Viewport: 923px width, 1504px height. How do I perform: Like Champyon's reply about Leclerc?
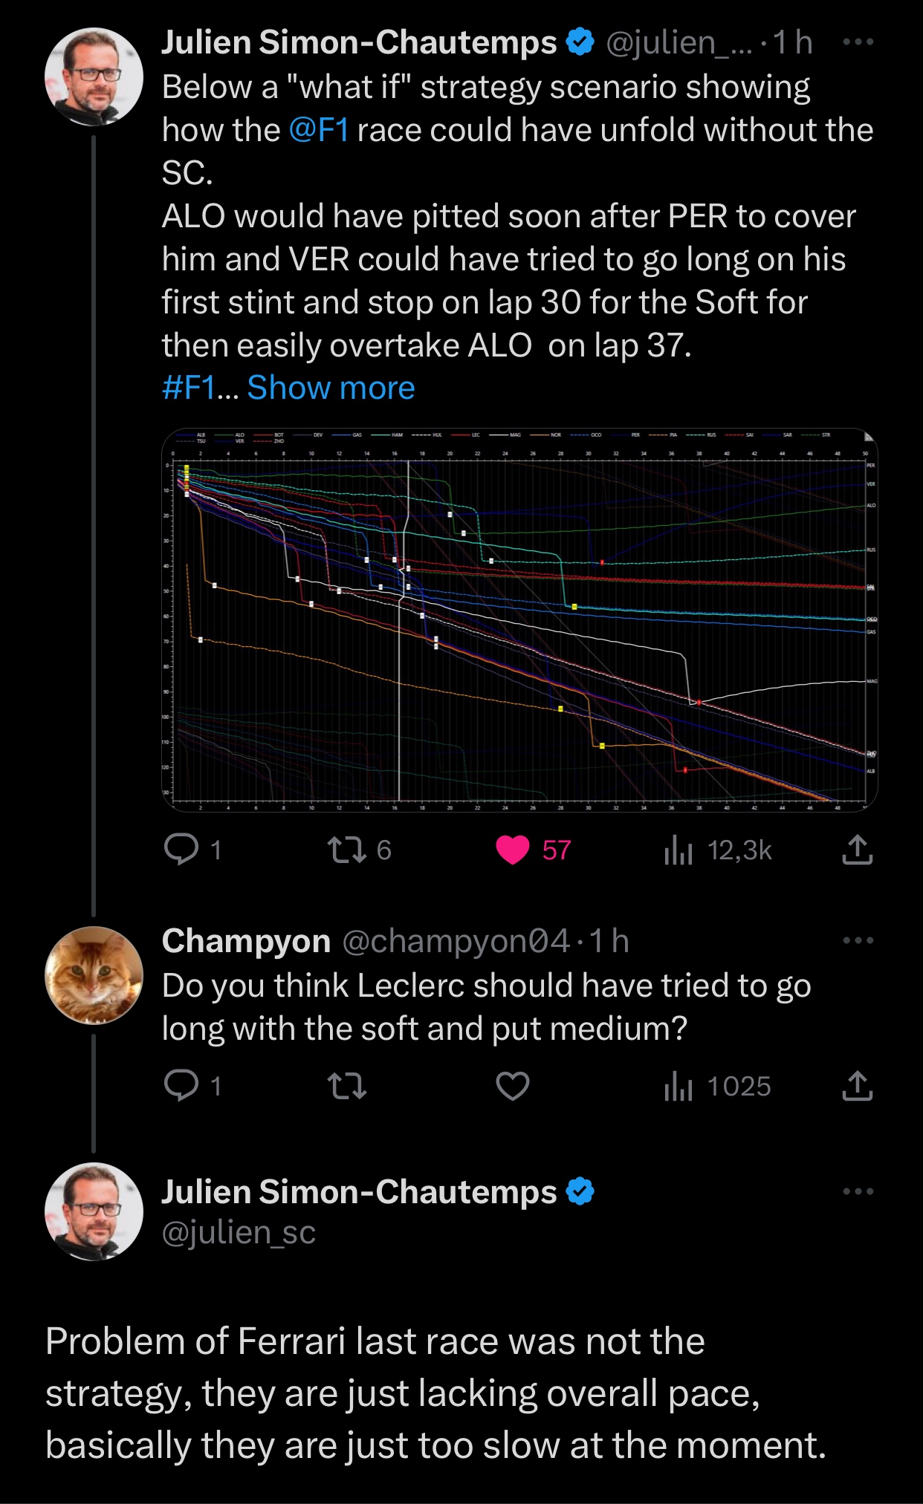(x=513, y=1086)
